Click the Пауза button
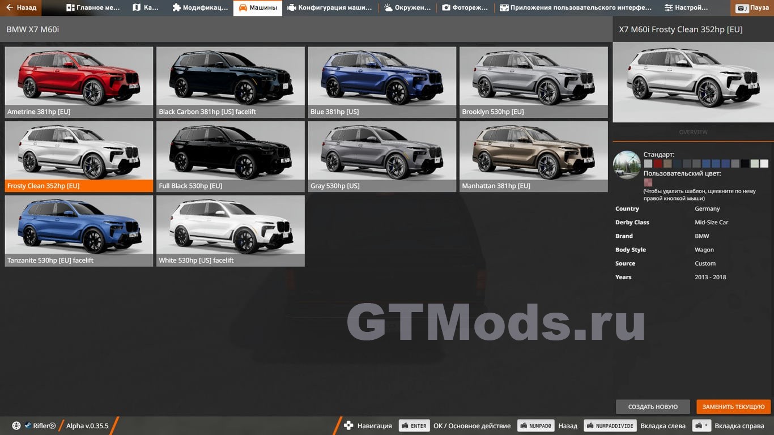Image resolution: width=774 pixels, height=435 pixels. [752, 8]
